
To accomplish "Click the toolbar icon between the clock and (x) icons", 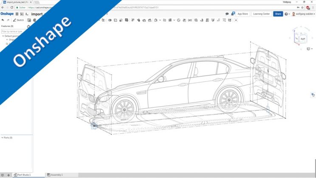I will point(184,20).
